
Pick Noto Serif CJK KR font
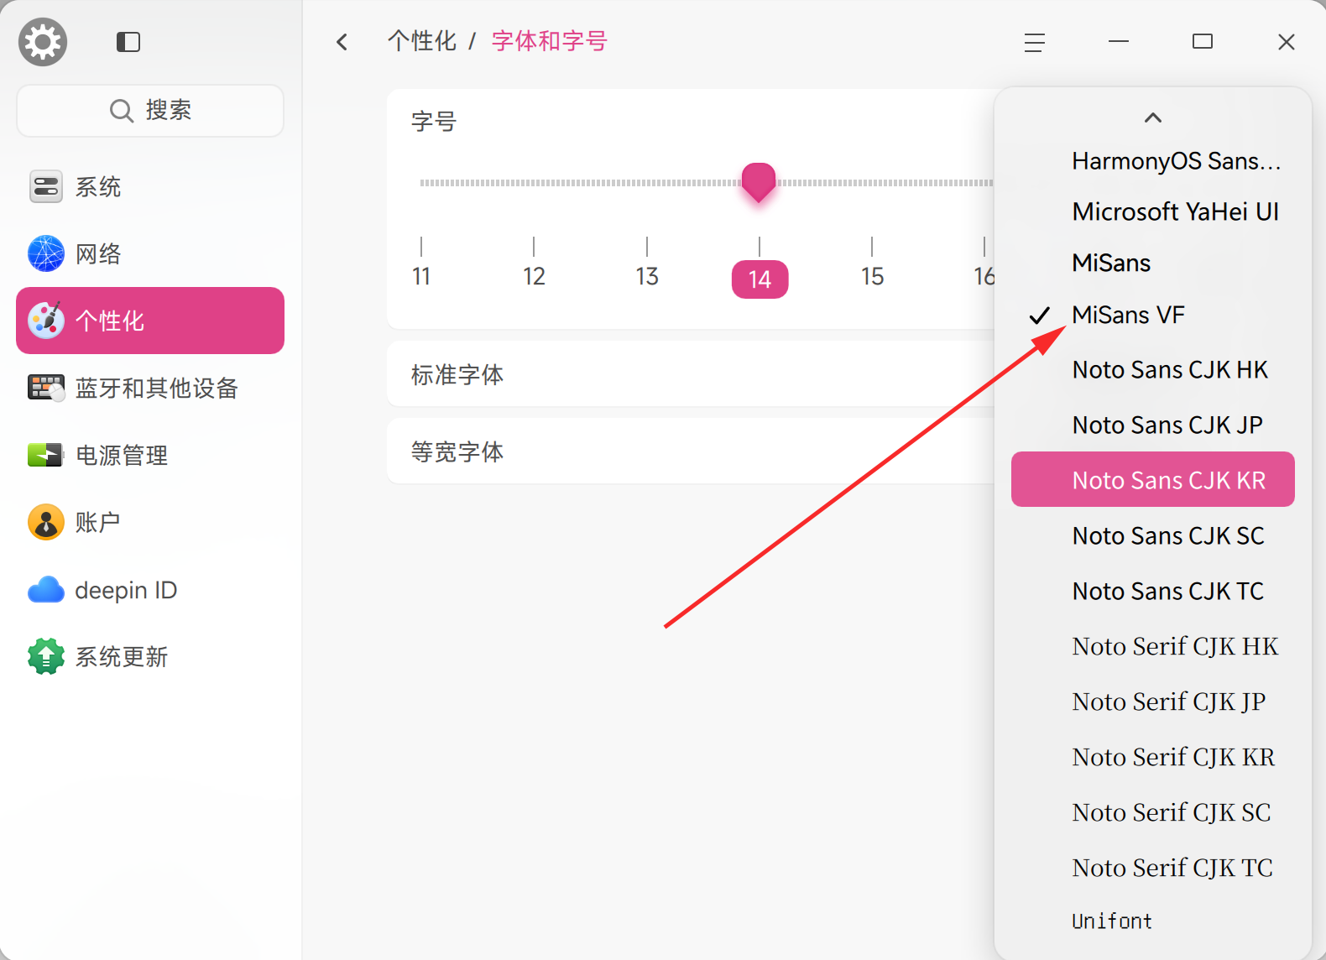1153,758
